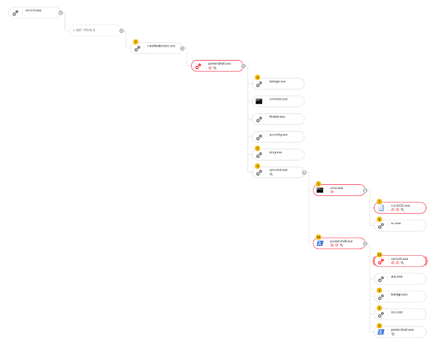Click the yellow badge 12 on certutil.exe
440x350 pixels.
point(379,255)
